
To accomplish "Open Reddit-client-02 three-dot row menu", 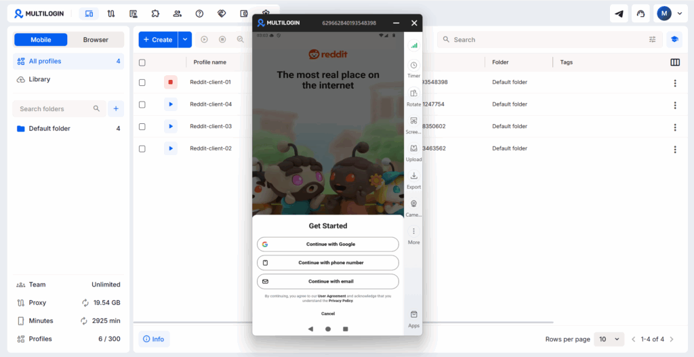I will [x=675, y=149].
